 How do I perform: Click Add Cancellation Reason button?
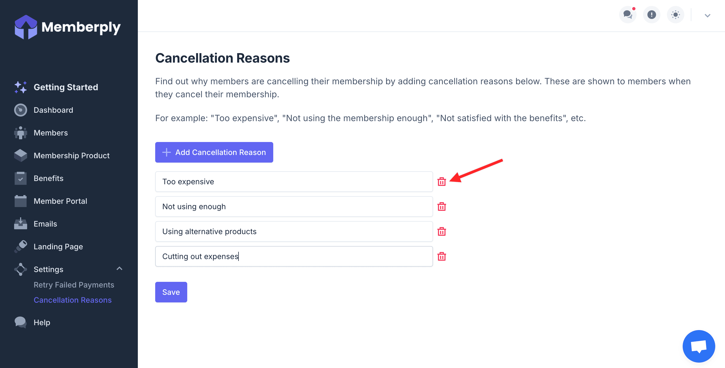click(x=214, y=152)
